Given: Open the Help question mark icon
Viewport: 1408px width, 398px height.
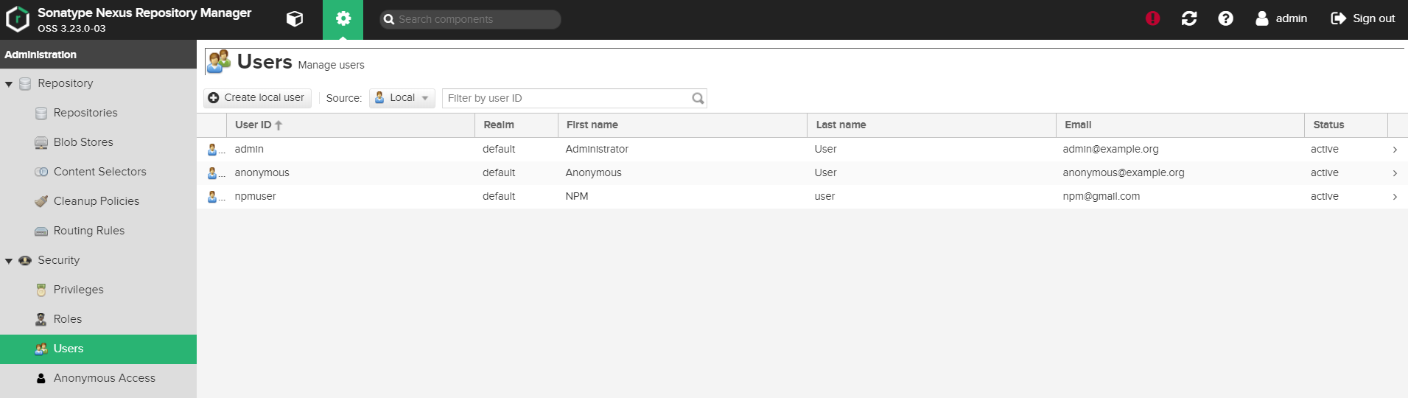Looking at the screenshot, I should click(1225, 18).
